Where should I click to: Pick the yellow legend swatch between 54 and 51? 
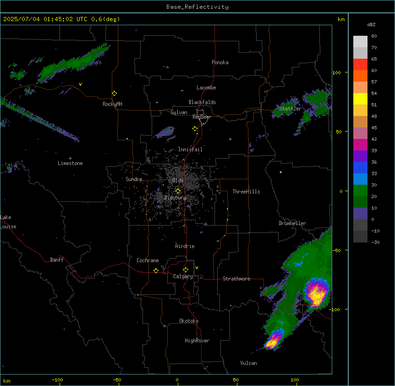(360, 99)
